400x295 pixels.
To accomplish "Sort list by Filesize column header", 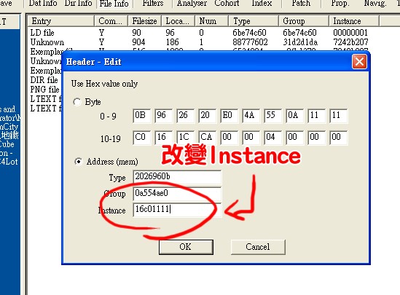I will [x=145, y=21].
